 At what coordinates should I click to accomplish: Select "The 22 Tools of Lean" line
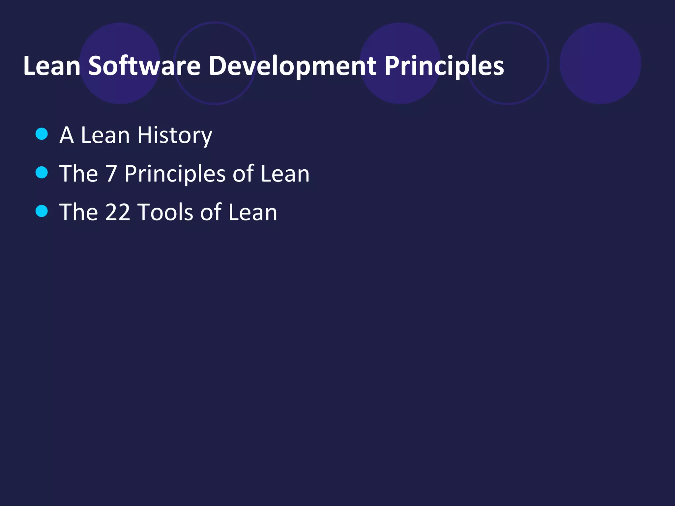click(x=168, y=212)
